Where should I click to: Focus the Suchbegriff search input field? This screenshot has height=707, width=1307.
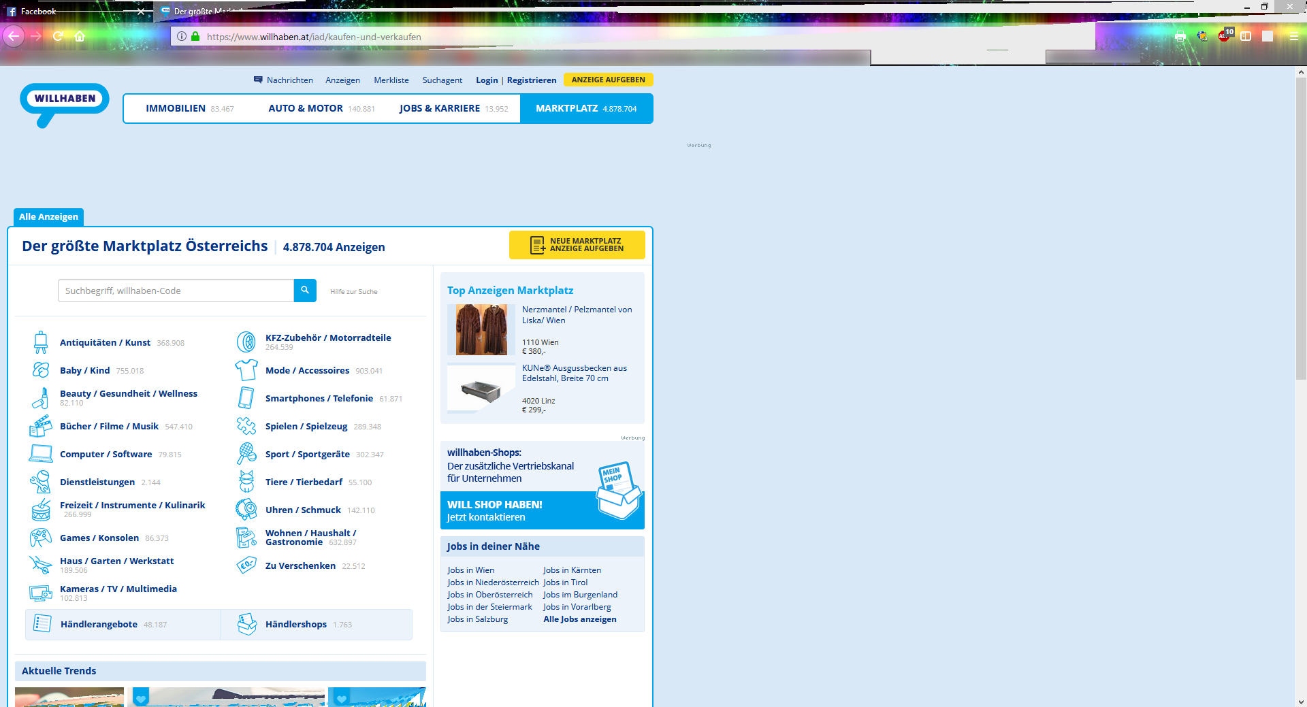click(x=176, y=291)
